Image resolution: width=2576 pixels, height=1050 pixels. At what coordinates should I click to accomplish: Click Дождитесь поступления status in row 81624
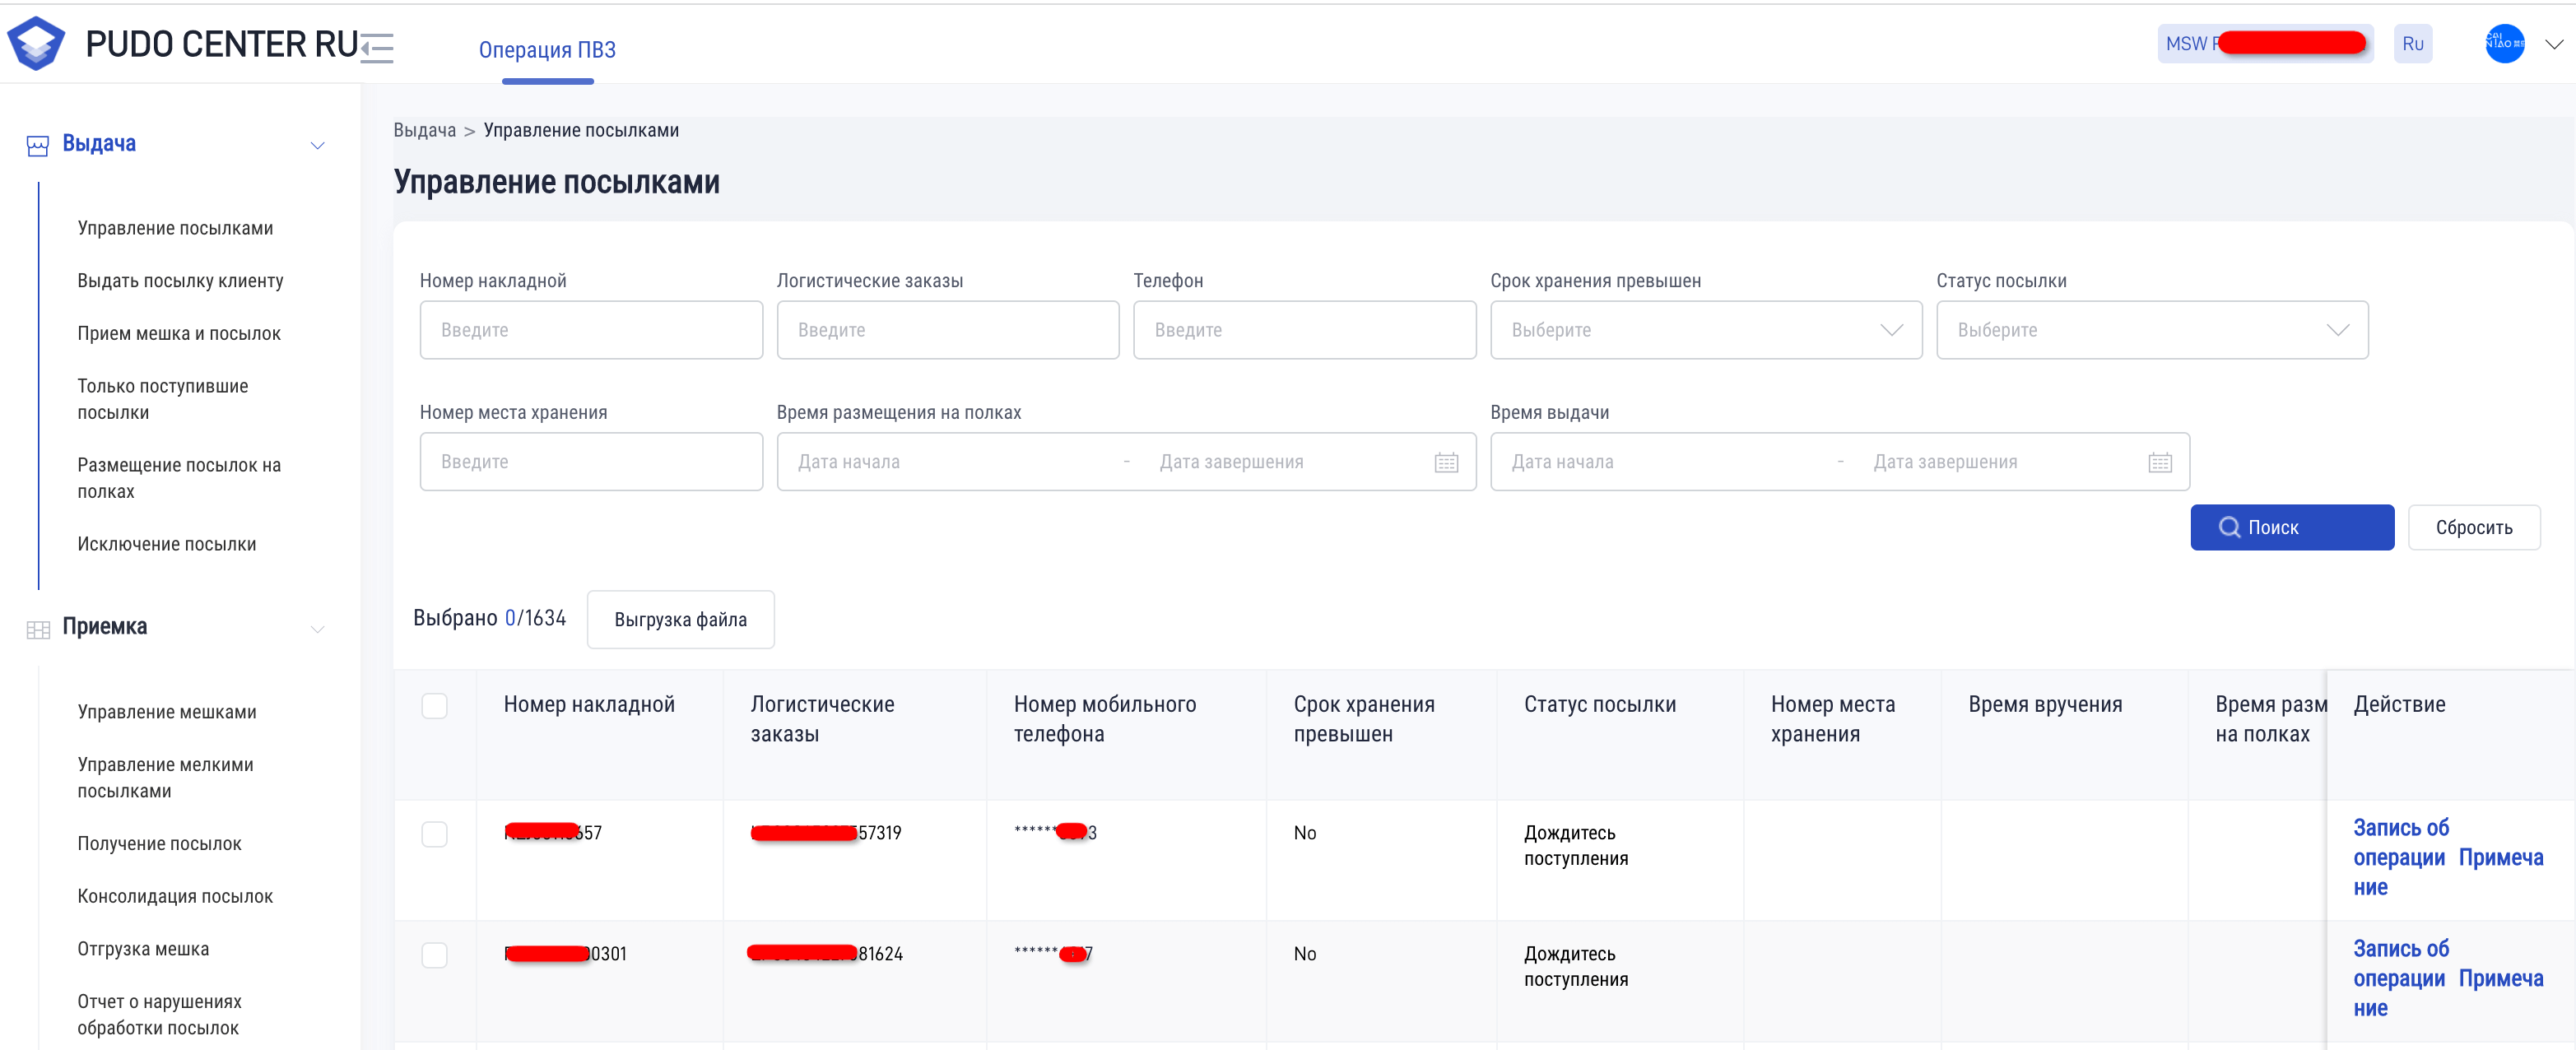1576,967
